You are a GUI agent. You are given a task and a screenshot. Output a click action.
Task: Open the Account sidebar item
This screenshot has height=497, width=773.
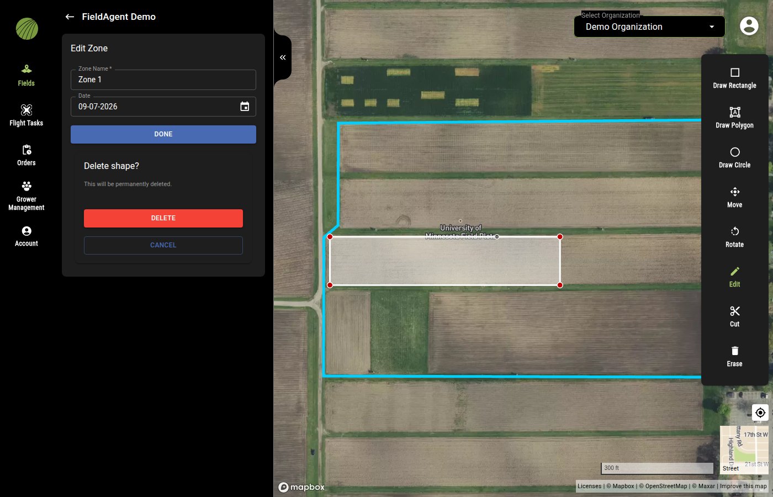tap(27, 236)
